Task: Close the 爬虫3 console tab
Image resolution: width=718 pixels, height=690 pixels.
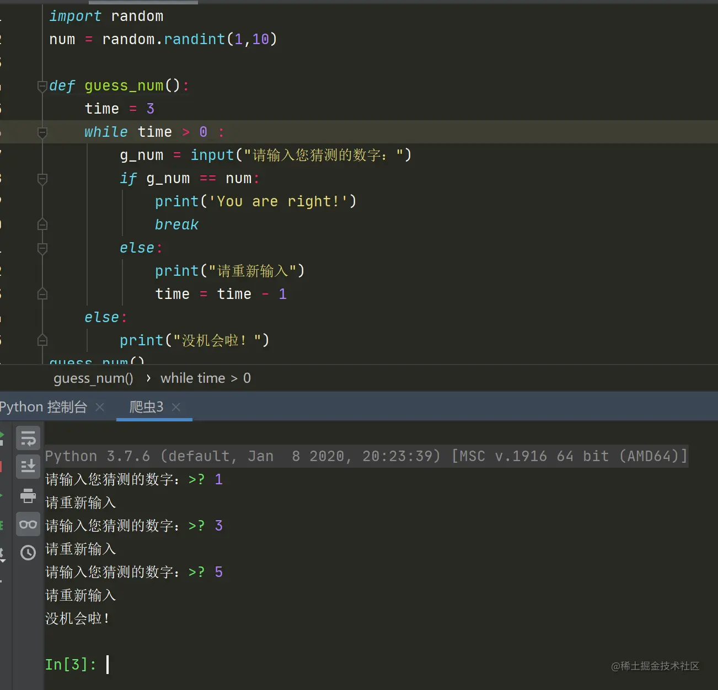Action: pos(176,407)
